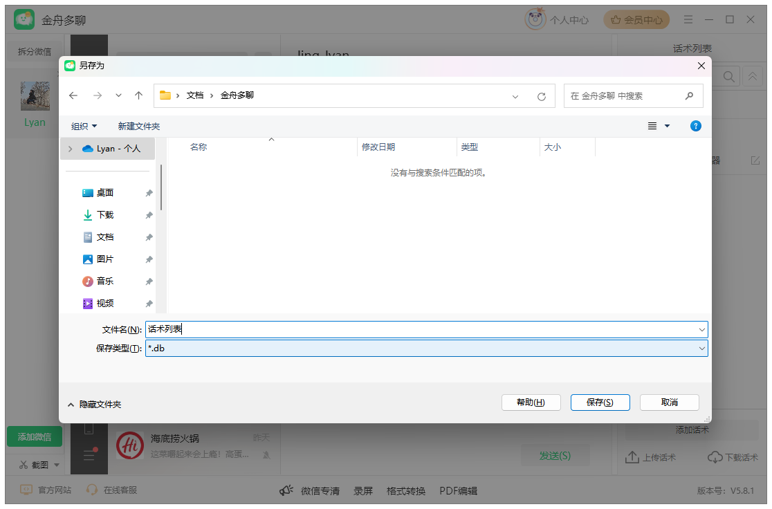Sort by 名称 column header
Viewport: 772px width, 509px height.
coord(199,147)
